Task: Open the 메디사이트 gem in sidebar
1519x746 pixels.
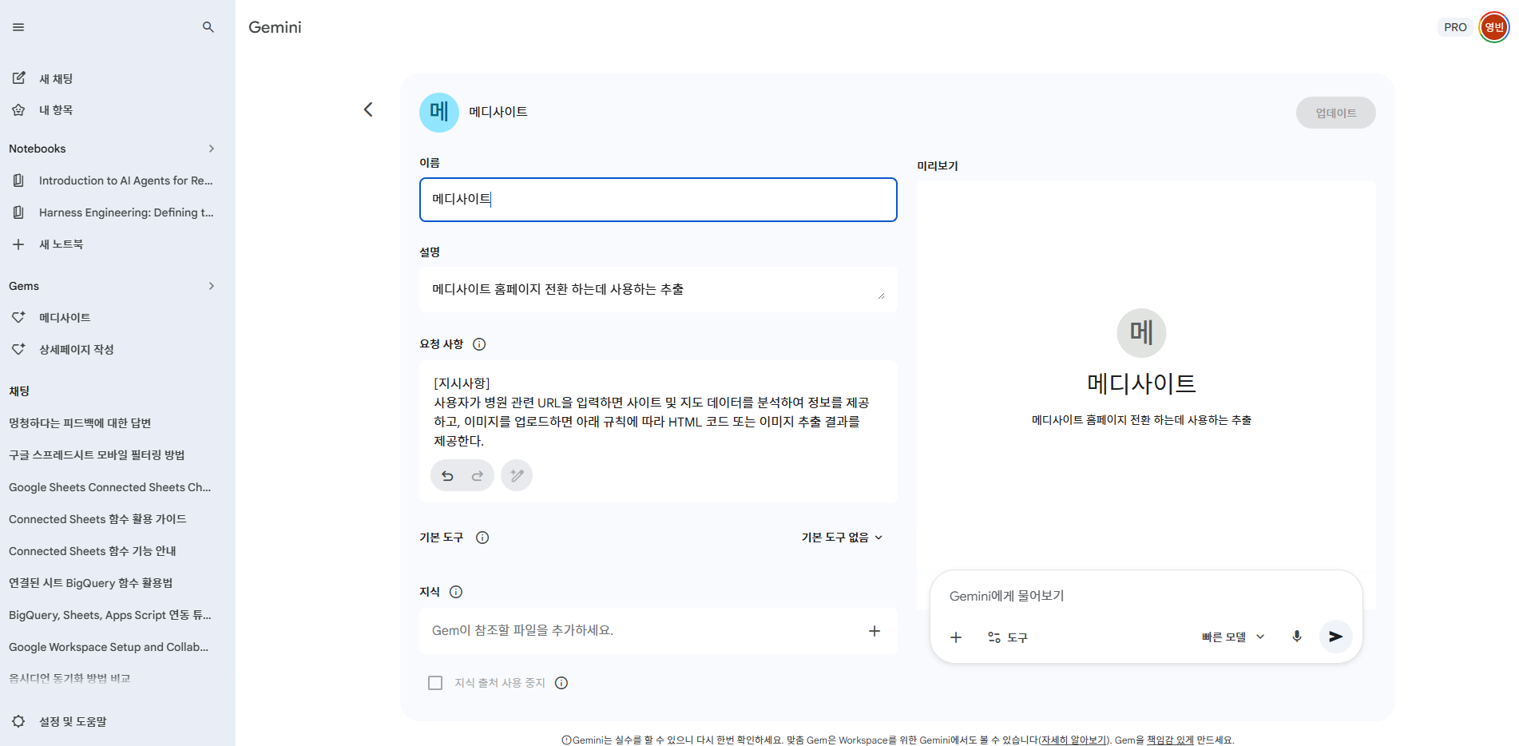Action: tap(65, 318)
